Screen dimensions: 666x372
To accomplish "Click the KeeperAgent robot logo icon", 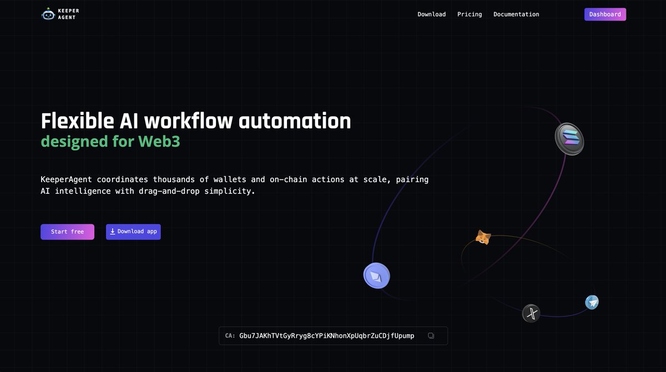I will tap(48, 14).
